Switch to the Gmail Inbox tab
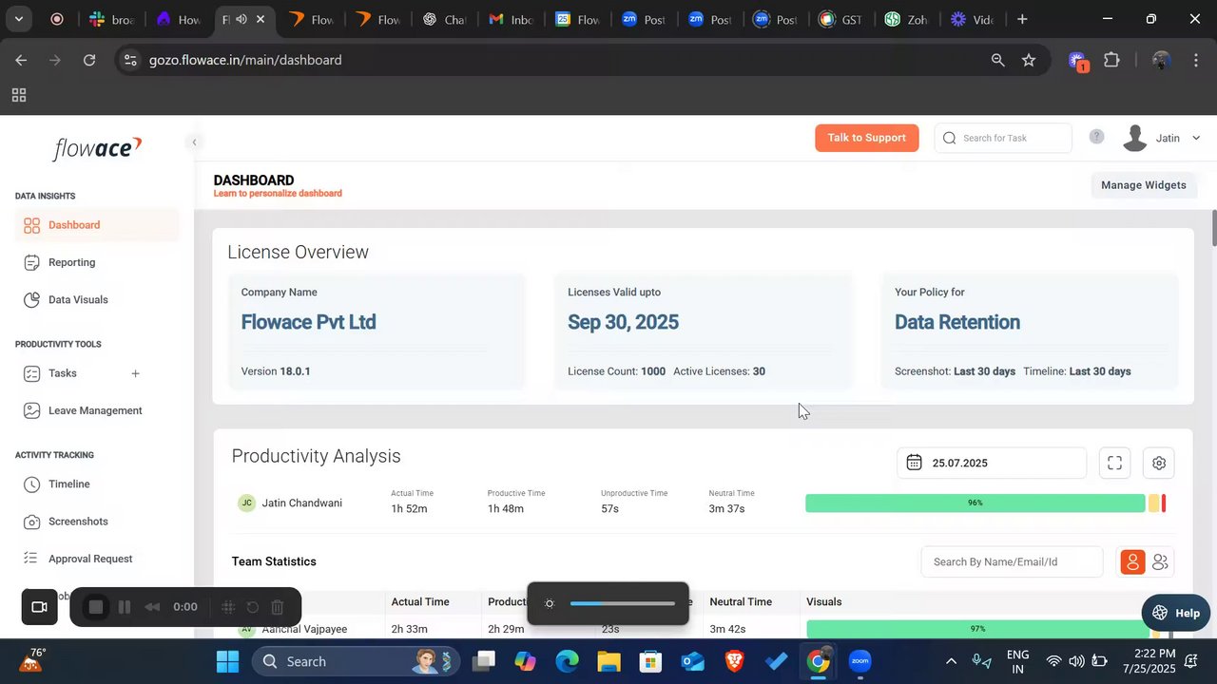The width and height of the screenshot is (1217, 684). coord(512,19)
